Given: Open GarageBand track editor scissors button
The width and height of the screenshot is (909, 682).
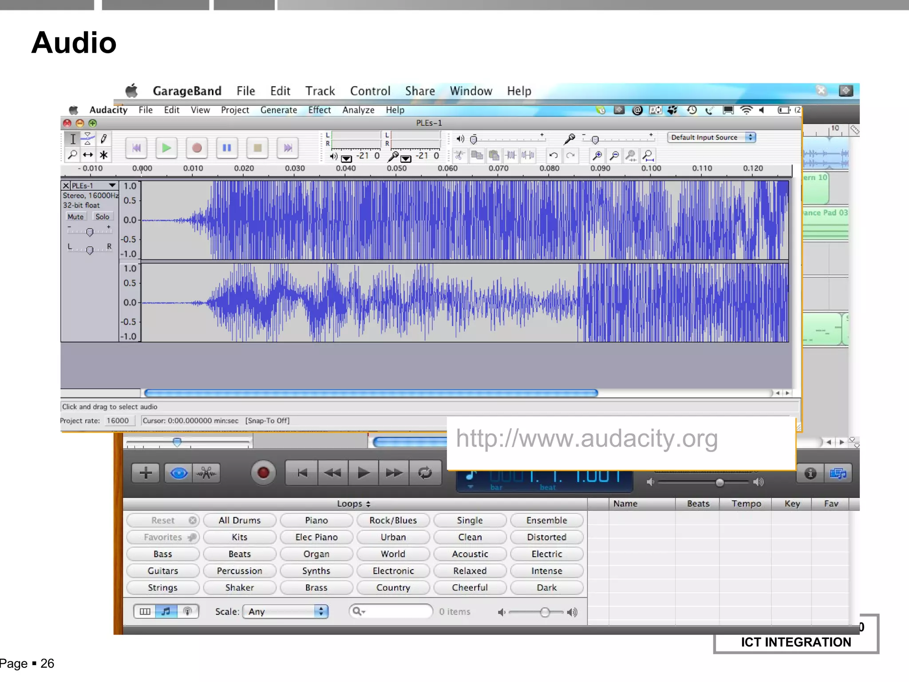Looking at the screenshot, I should [x=206, y=473].
